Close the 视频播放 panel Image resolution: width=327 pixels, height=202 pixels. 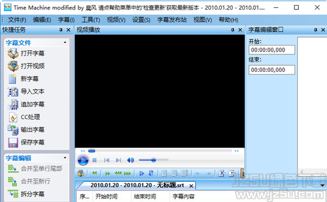pos(240,30)
